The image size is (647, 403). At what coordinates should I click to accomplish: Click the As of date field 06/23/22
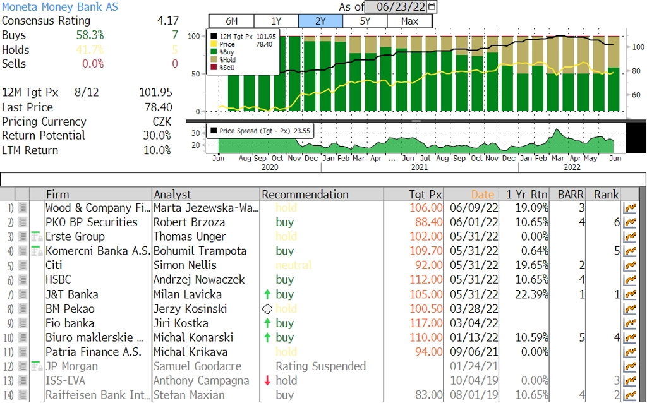point(397,6)
